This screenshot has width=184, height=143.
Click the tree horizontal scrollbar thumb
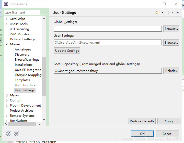pyautogui.click(x=22, y=124)
